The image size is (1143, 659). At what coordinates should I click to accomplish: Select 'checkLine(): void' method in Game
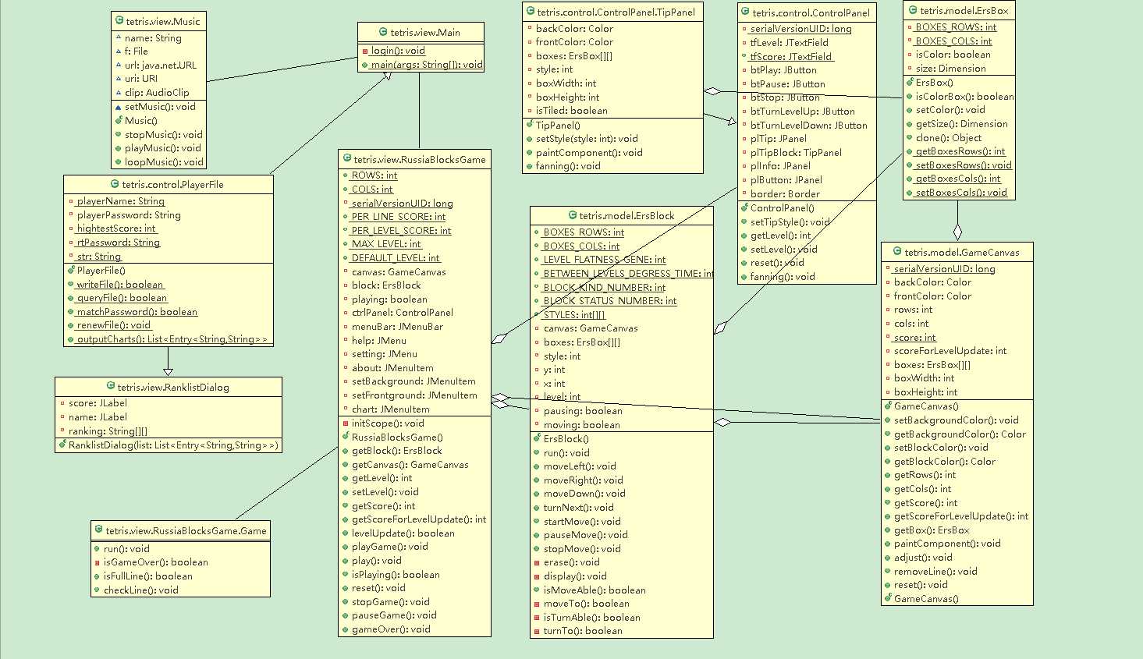coord(141,590)
